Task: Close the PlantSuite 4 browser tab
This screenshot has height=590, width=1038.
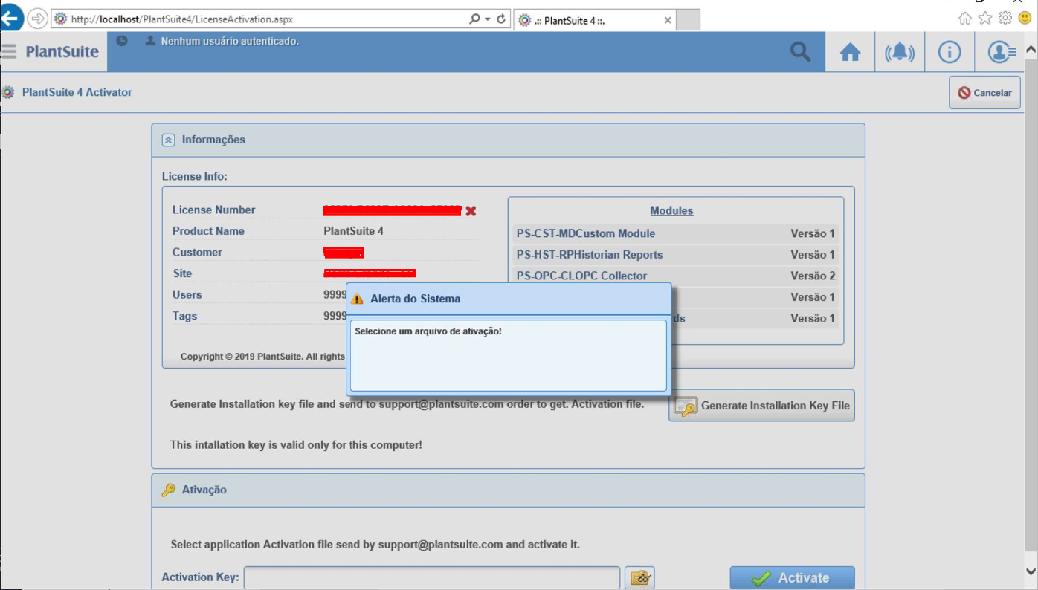Action: pos(668,20)
